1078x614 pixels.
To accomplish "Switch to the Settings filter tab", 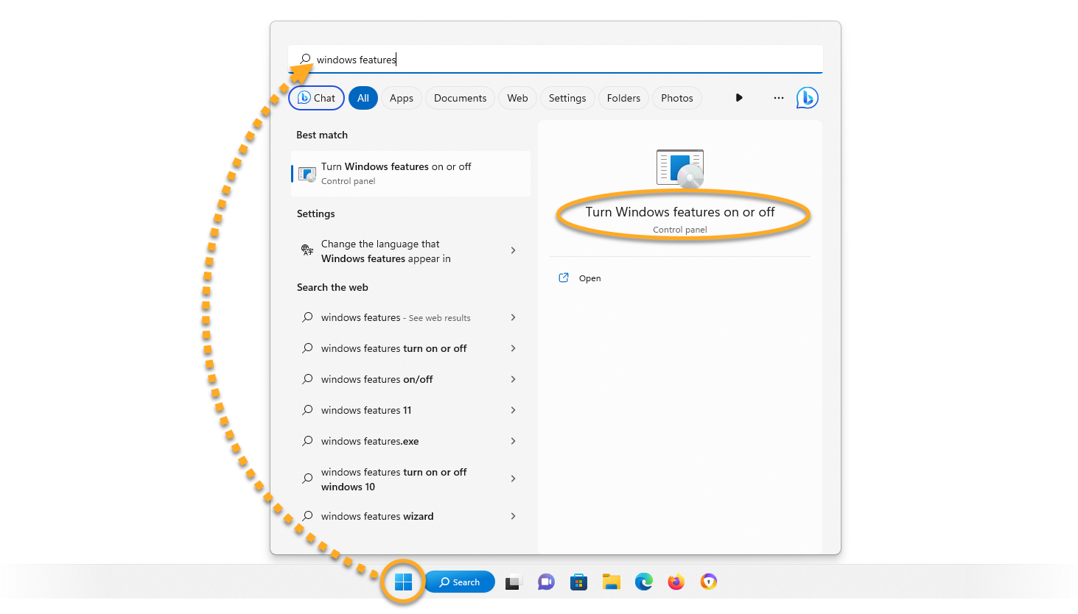I will tap(567, 98).
